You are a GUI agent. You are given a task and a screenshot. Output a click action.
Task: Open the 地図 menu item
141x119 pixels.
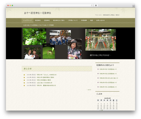91,20
